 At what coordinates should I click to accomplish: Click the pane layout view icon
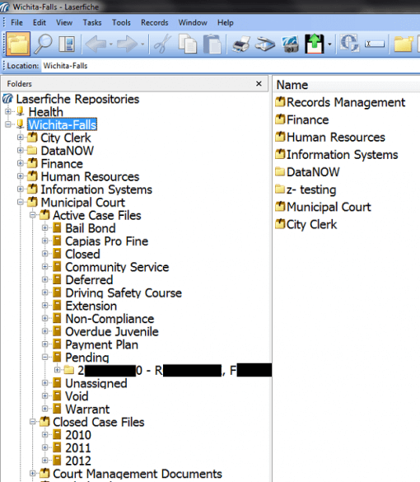point(67,44)
